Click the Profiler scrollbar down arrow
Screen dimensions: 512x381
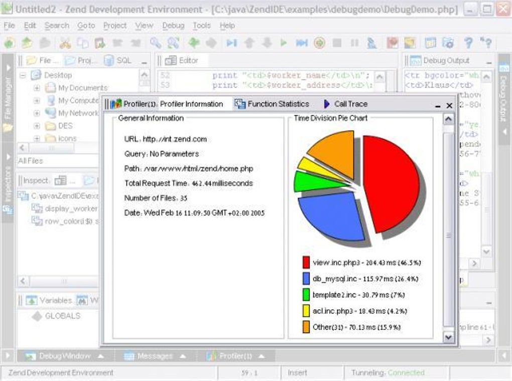pos(448,337)
